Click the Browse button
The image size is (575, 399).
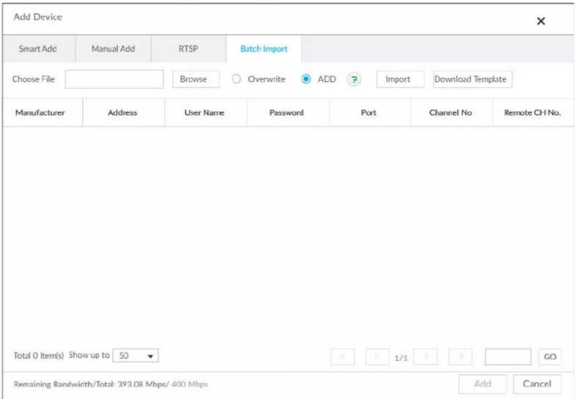coord(196,79)
